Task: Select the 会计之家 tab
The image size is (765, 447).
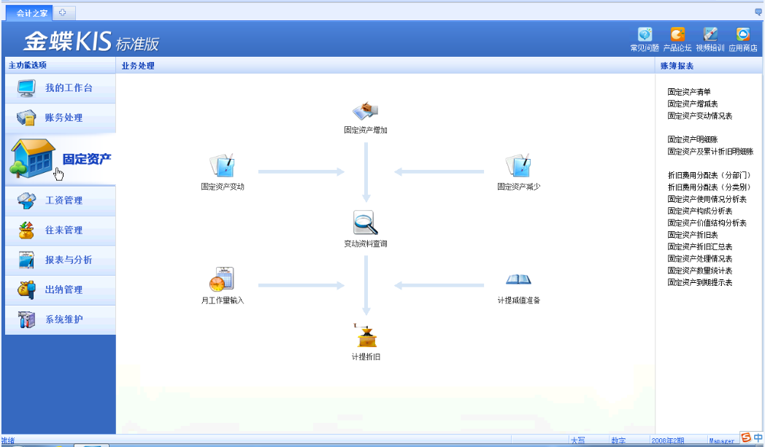Action: pyautogui.click(x=29, y=13)
